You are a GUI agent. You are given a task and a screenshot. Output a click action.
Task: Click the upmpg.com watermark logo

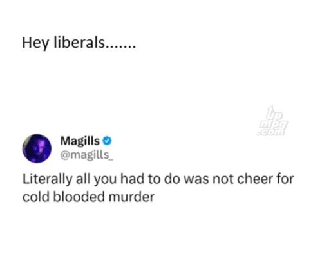click(x=272, y=121)
